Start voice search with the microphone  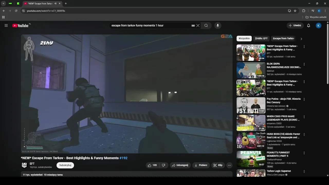218,25
